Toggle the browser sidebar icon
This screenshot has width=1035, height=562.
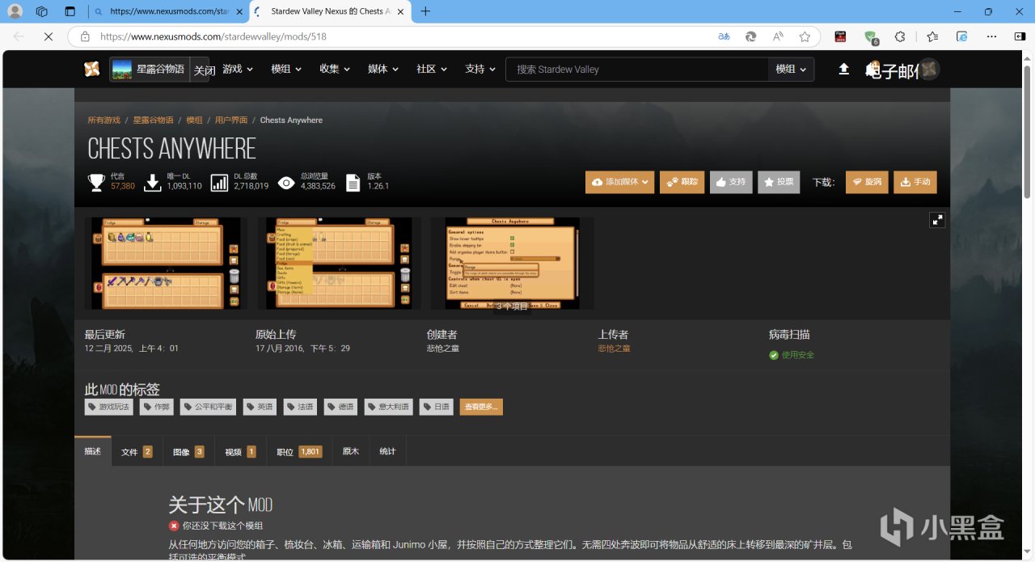point(1020,36)
